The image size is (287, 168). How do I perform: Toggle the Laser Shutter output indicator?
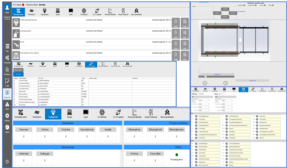(x=196, y=153)
